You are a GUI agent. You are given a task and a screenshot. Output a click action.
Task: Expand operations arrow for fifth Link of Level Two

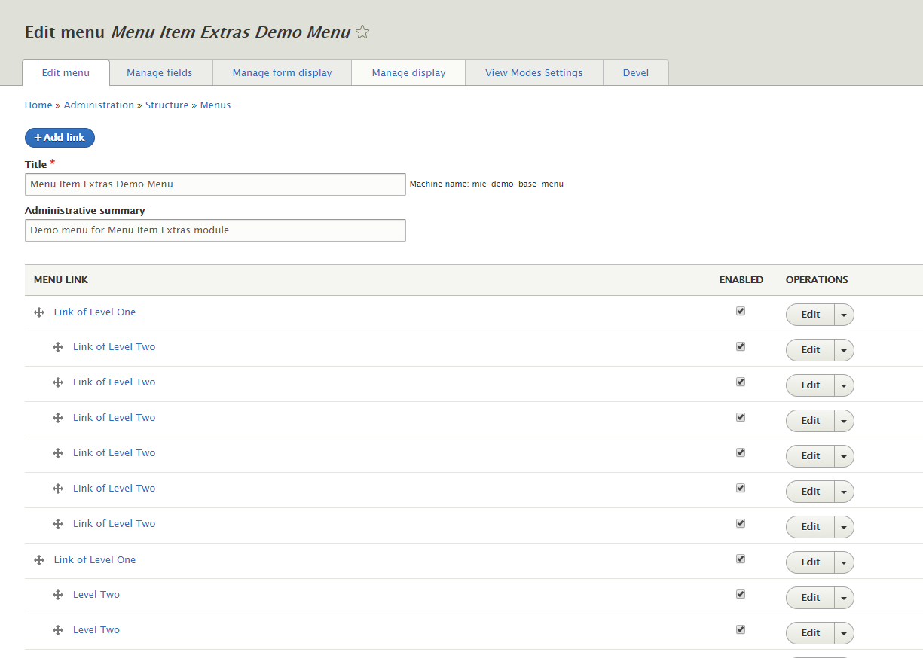point(844,492)
